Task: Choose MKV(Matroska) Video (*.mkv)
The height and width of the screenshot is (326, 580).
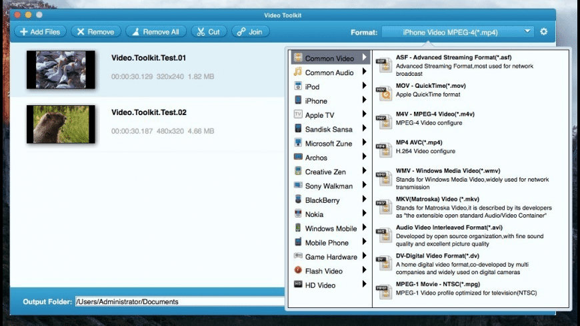Action: click(437, 199)
